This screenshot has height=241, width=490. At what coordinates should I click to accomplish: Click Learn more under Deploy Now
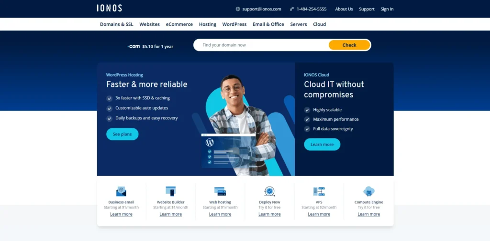point(269,214)
